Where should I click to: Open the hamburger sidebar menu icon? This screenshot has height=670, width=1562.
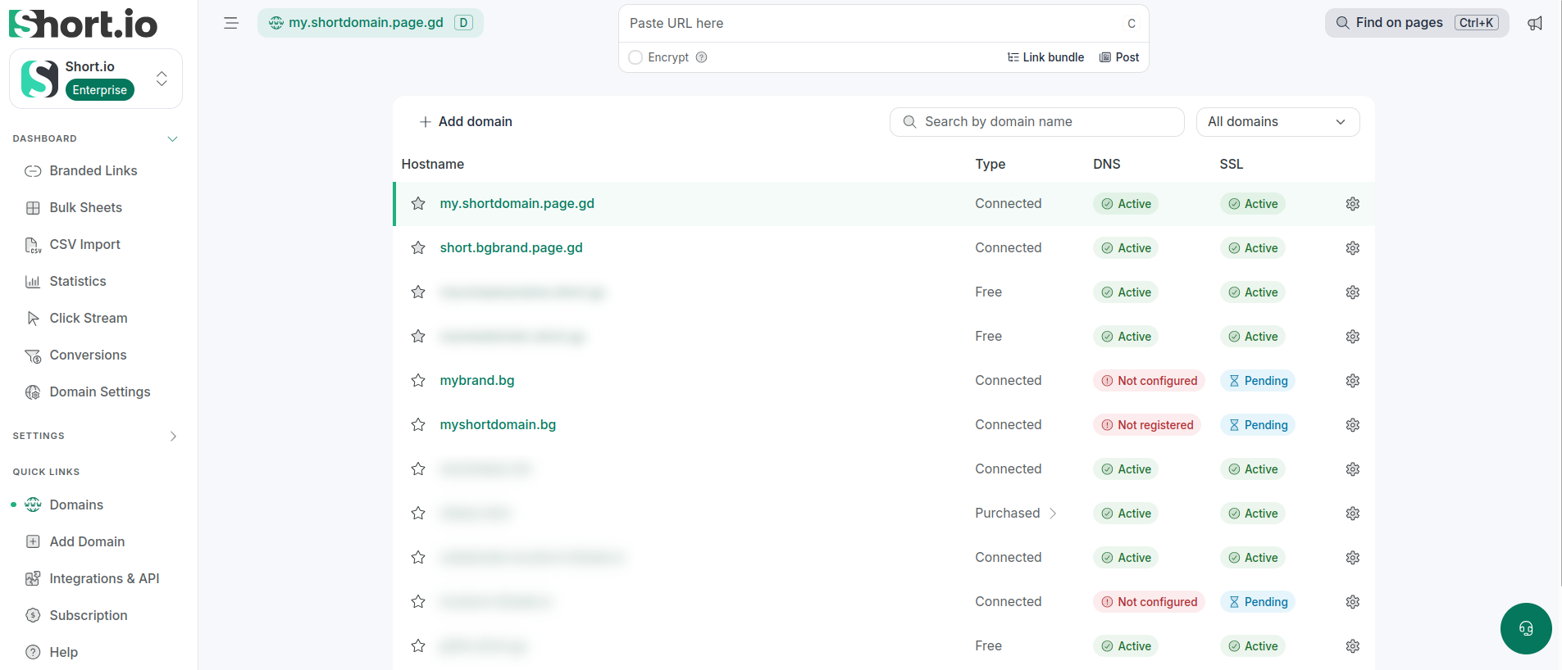point(231,23)
